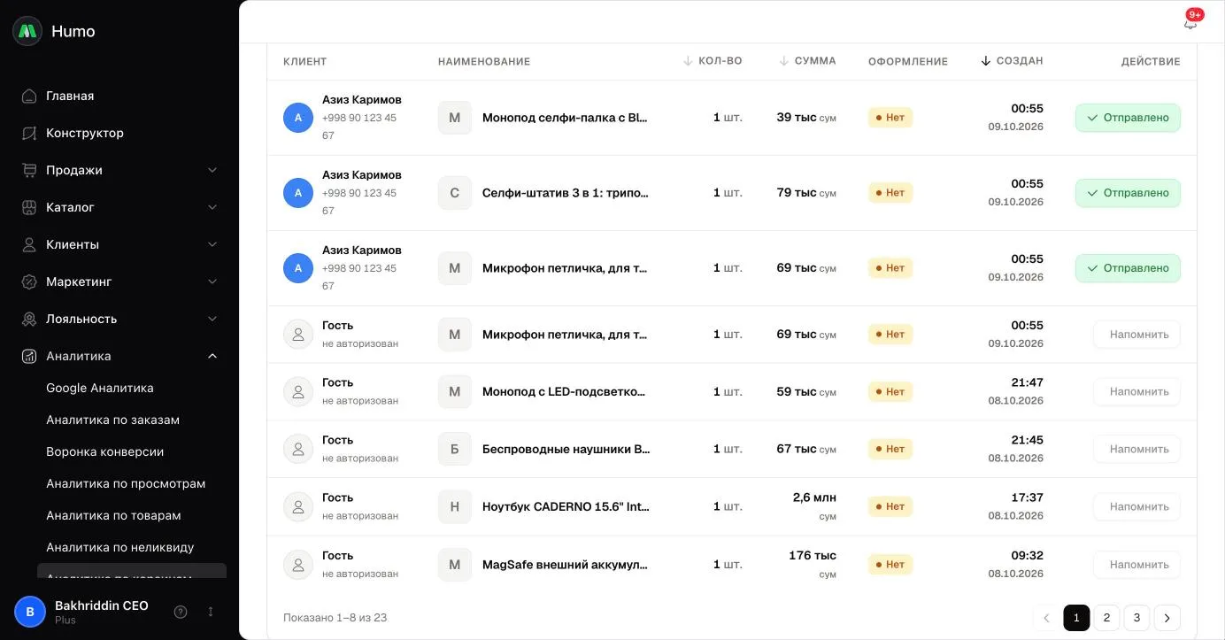
Task: Click the Клиенты person icon
Action: [x=29, y=244]
